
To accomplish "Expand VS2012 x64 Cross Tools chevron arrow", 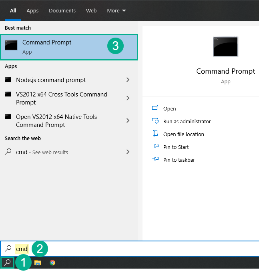I will pyautogui.click(x=128, y=98).
